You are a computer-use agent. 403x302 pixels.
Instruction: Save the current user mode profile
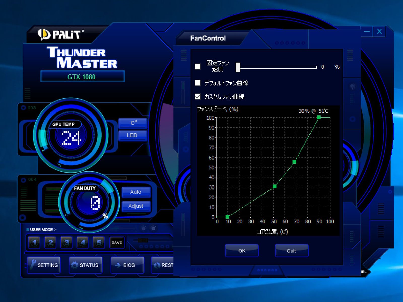click(x=117, y=242)
